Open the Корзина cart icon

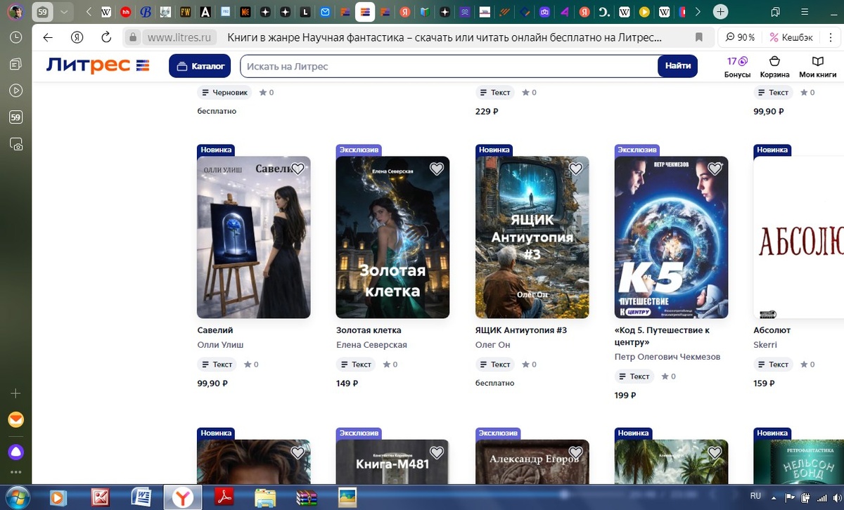pos(774,66)
